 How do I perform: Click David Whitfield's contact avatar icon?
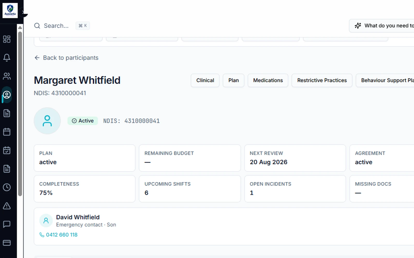pyautogui.click(x=46, y=221)
